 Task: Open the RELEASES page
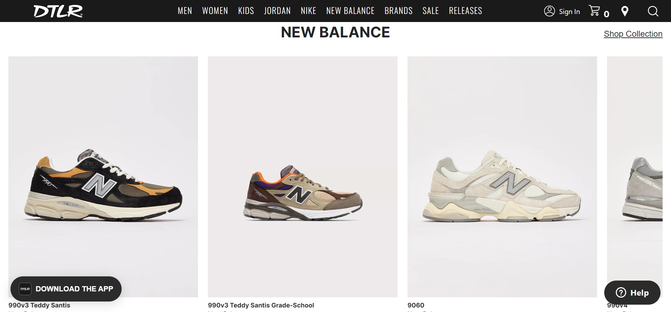466,11
